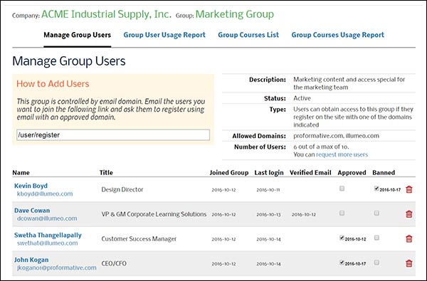Image resolution: width=427 pixels, height=281 pixels.
Task: Click the Active status value
Action: pyautogui.click(x=302, y=98)
